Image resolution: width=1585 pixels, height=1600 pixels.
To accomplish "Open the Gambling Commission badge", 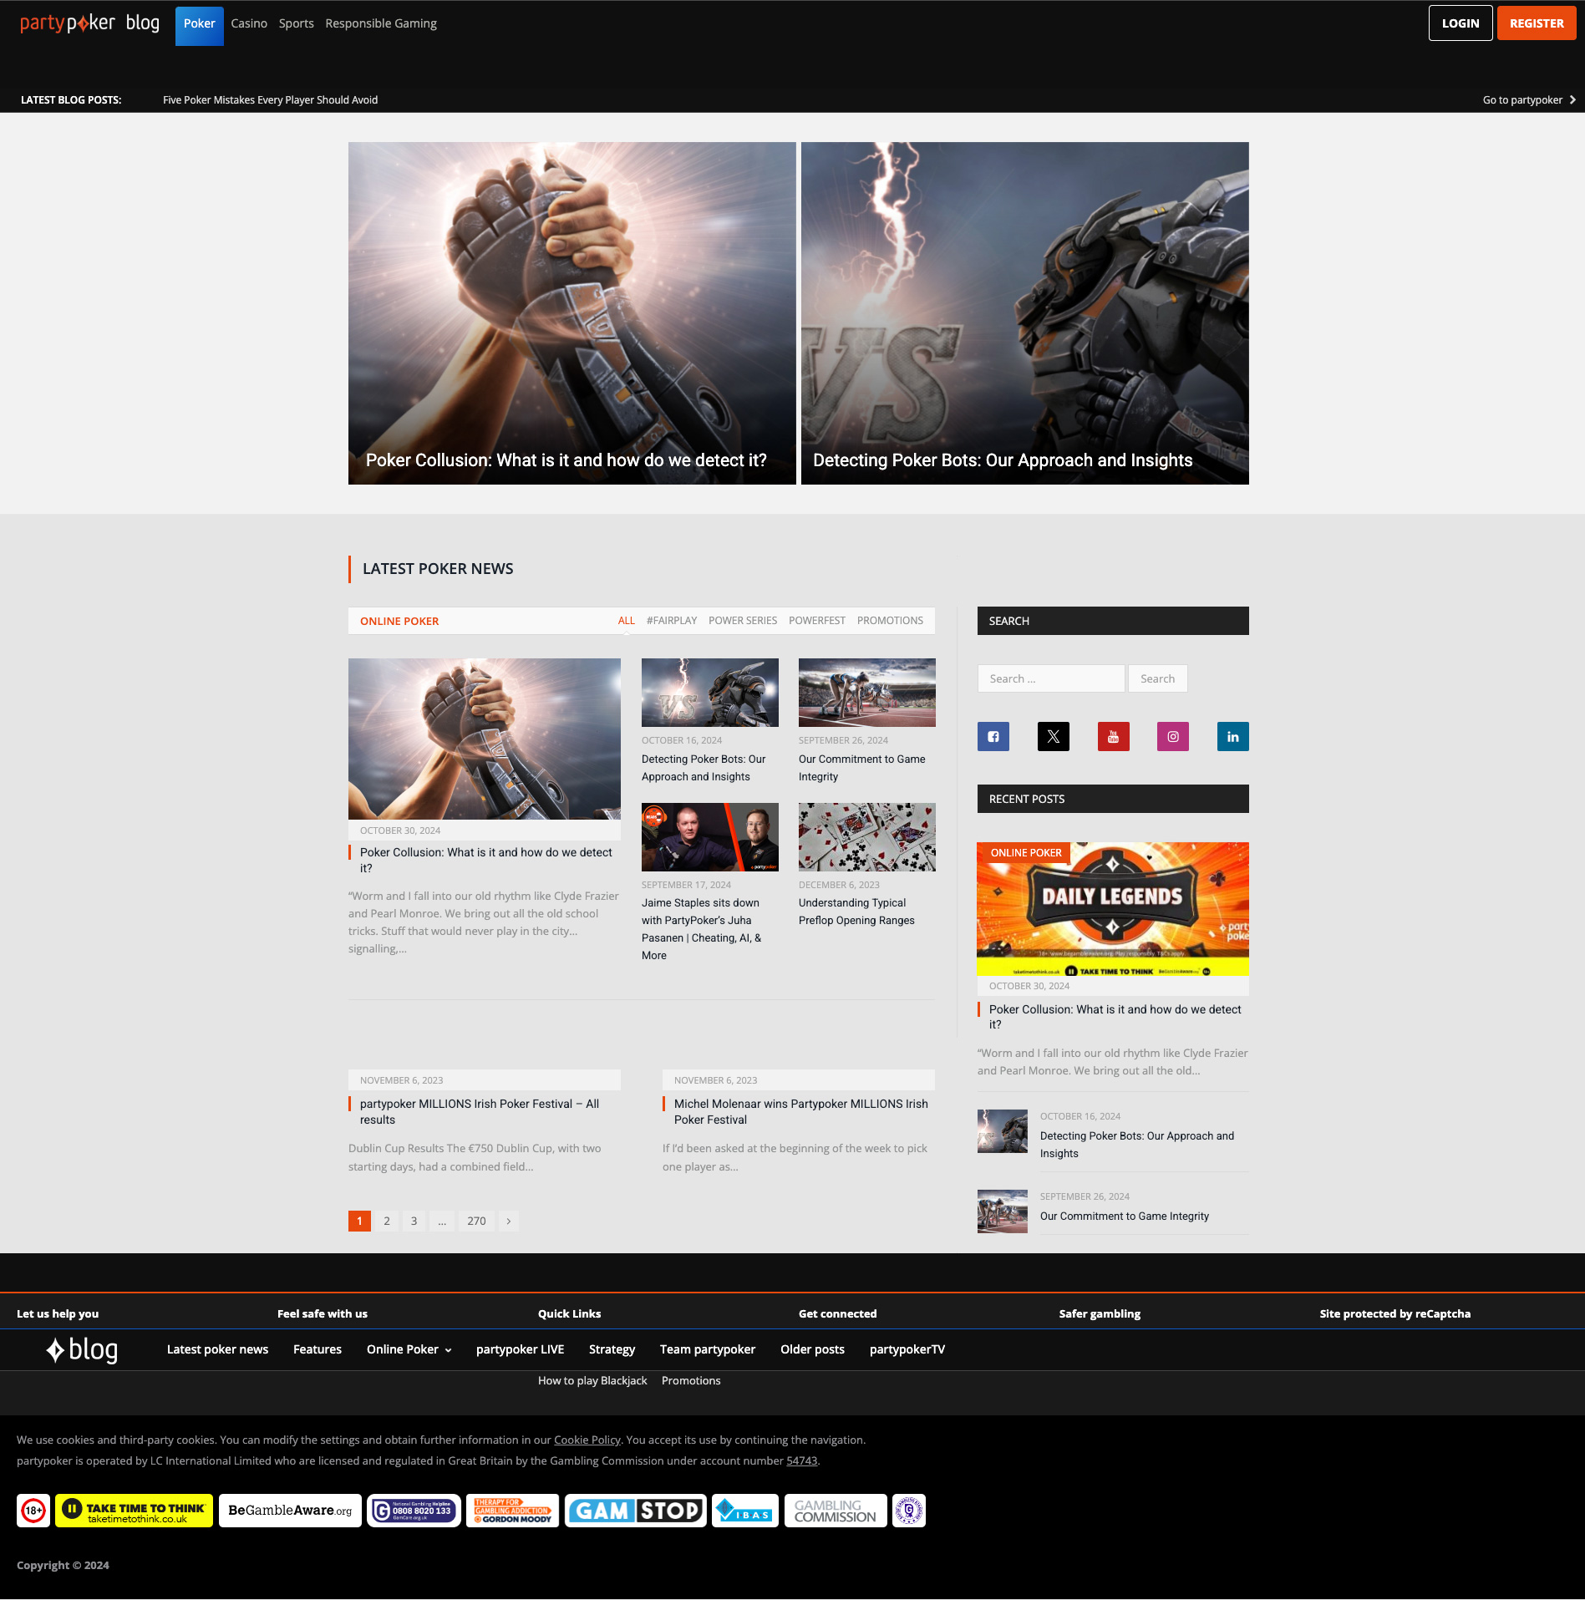I will click(836, 1510).
